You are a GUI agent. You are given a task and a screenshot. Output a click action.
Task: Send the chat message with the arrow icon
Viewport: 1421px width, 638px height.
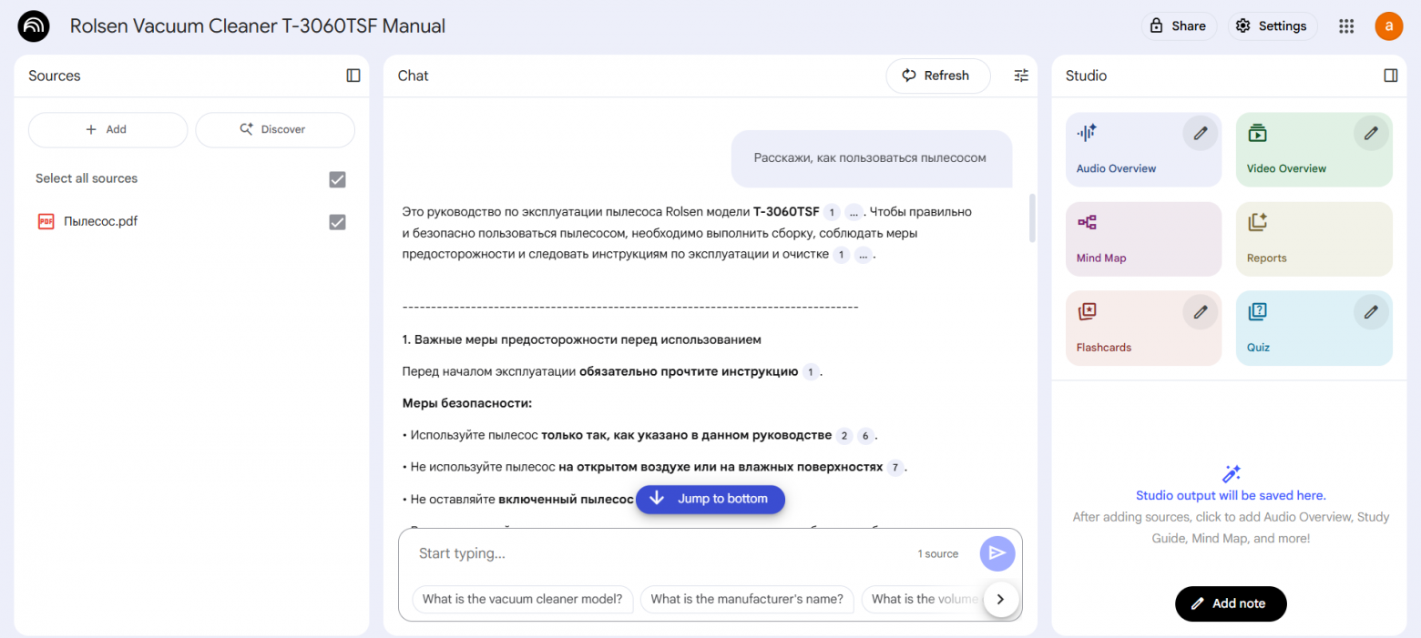point(997,553)
